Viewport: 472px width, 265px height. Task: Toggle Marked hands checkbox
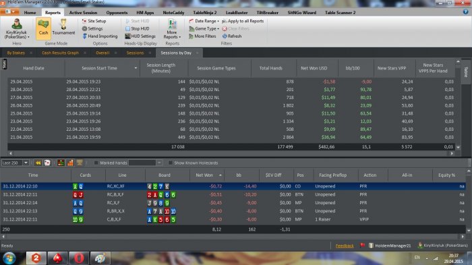96,163
